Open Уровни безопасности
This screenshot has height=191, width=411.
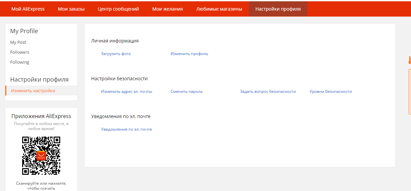click(331, 92)
